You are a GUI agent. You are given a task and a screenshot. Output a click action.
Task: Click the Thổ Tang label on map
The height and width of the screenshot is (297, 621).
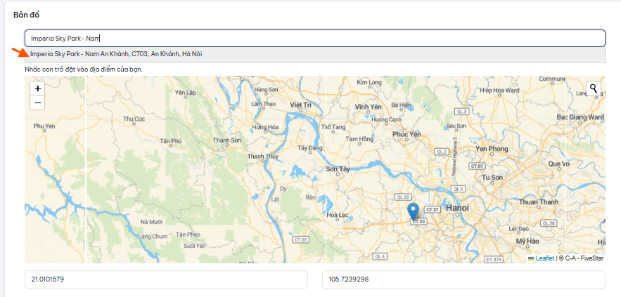[333, 127]
